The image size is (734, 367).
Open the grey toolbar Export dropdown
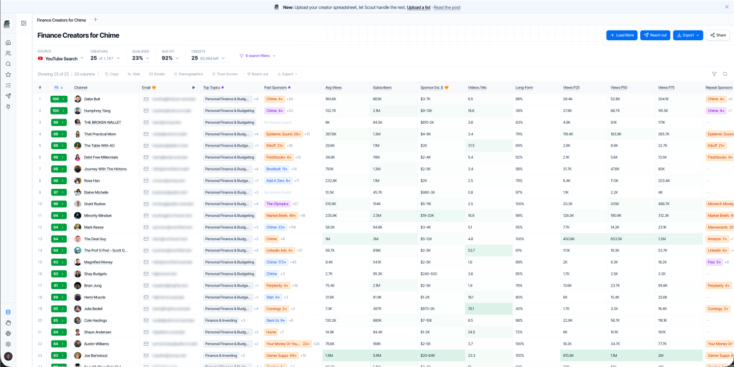click(x=288, y=74)
